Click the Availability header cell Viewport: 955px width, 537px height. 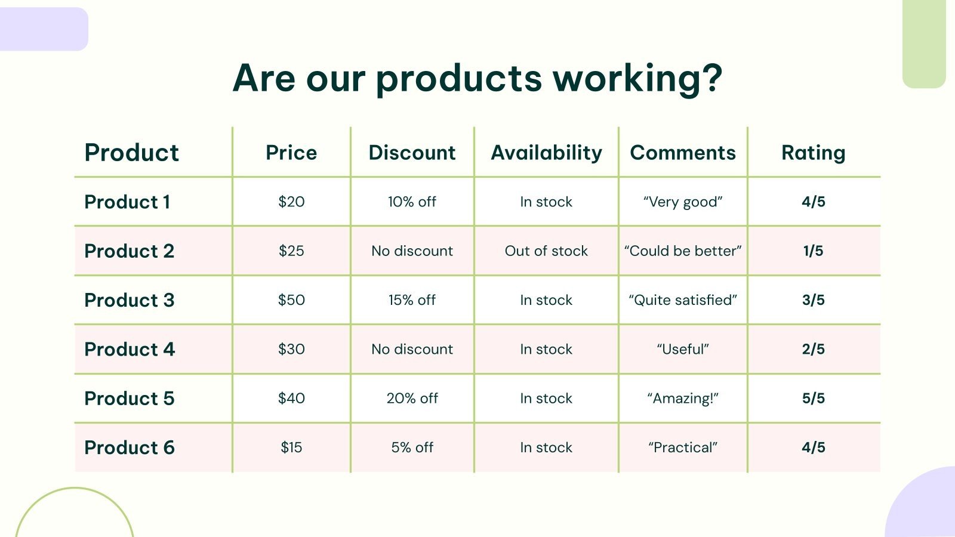(546, 153)
